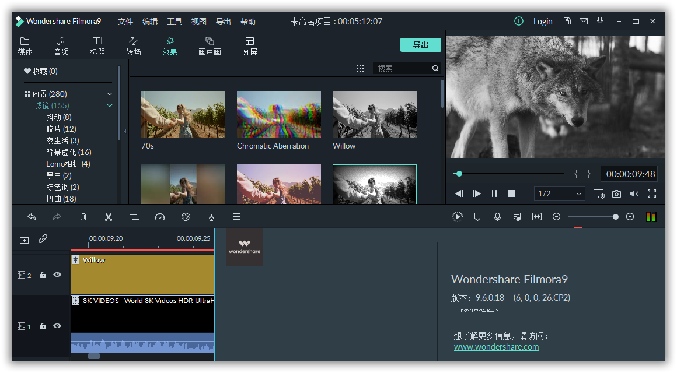Viewport: 677px width, 373px height.
Task: Open the 1/2 preview quality dropdown
Action: pos(560,193)
